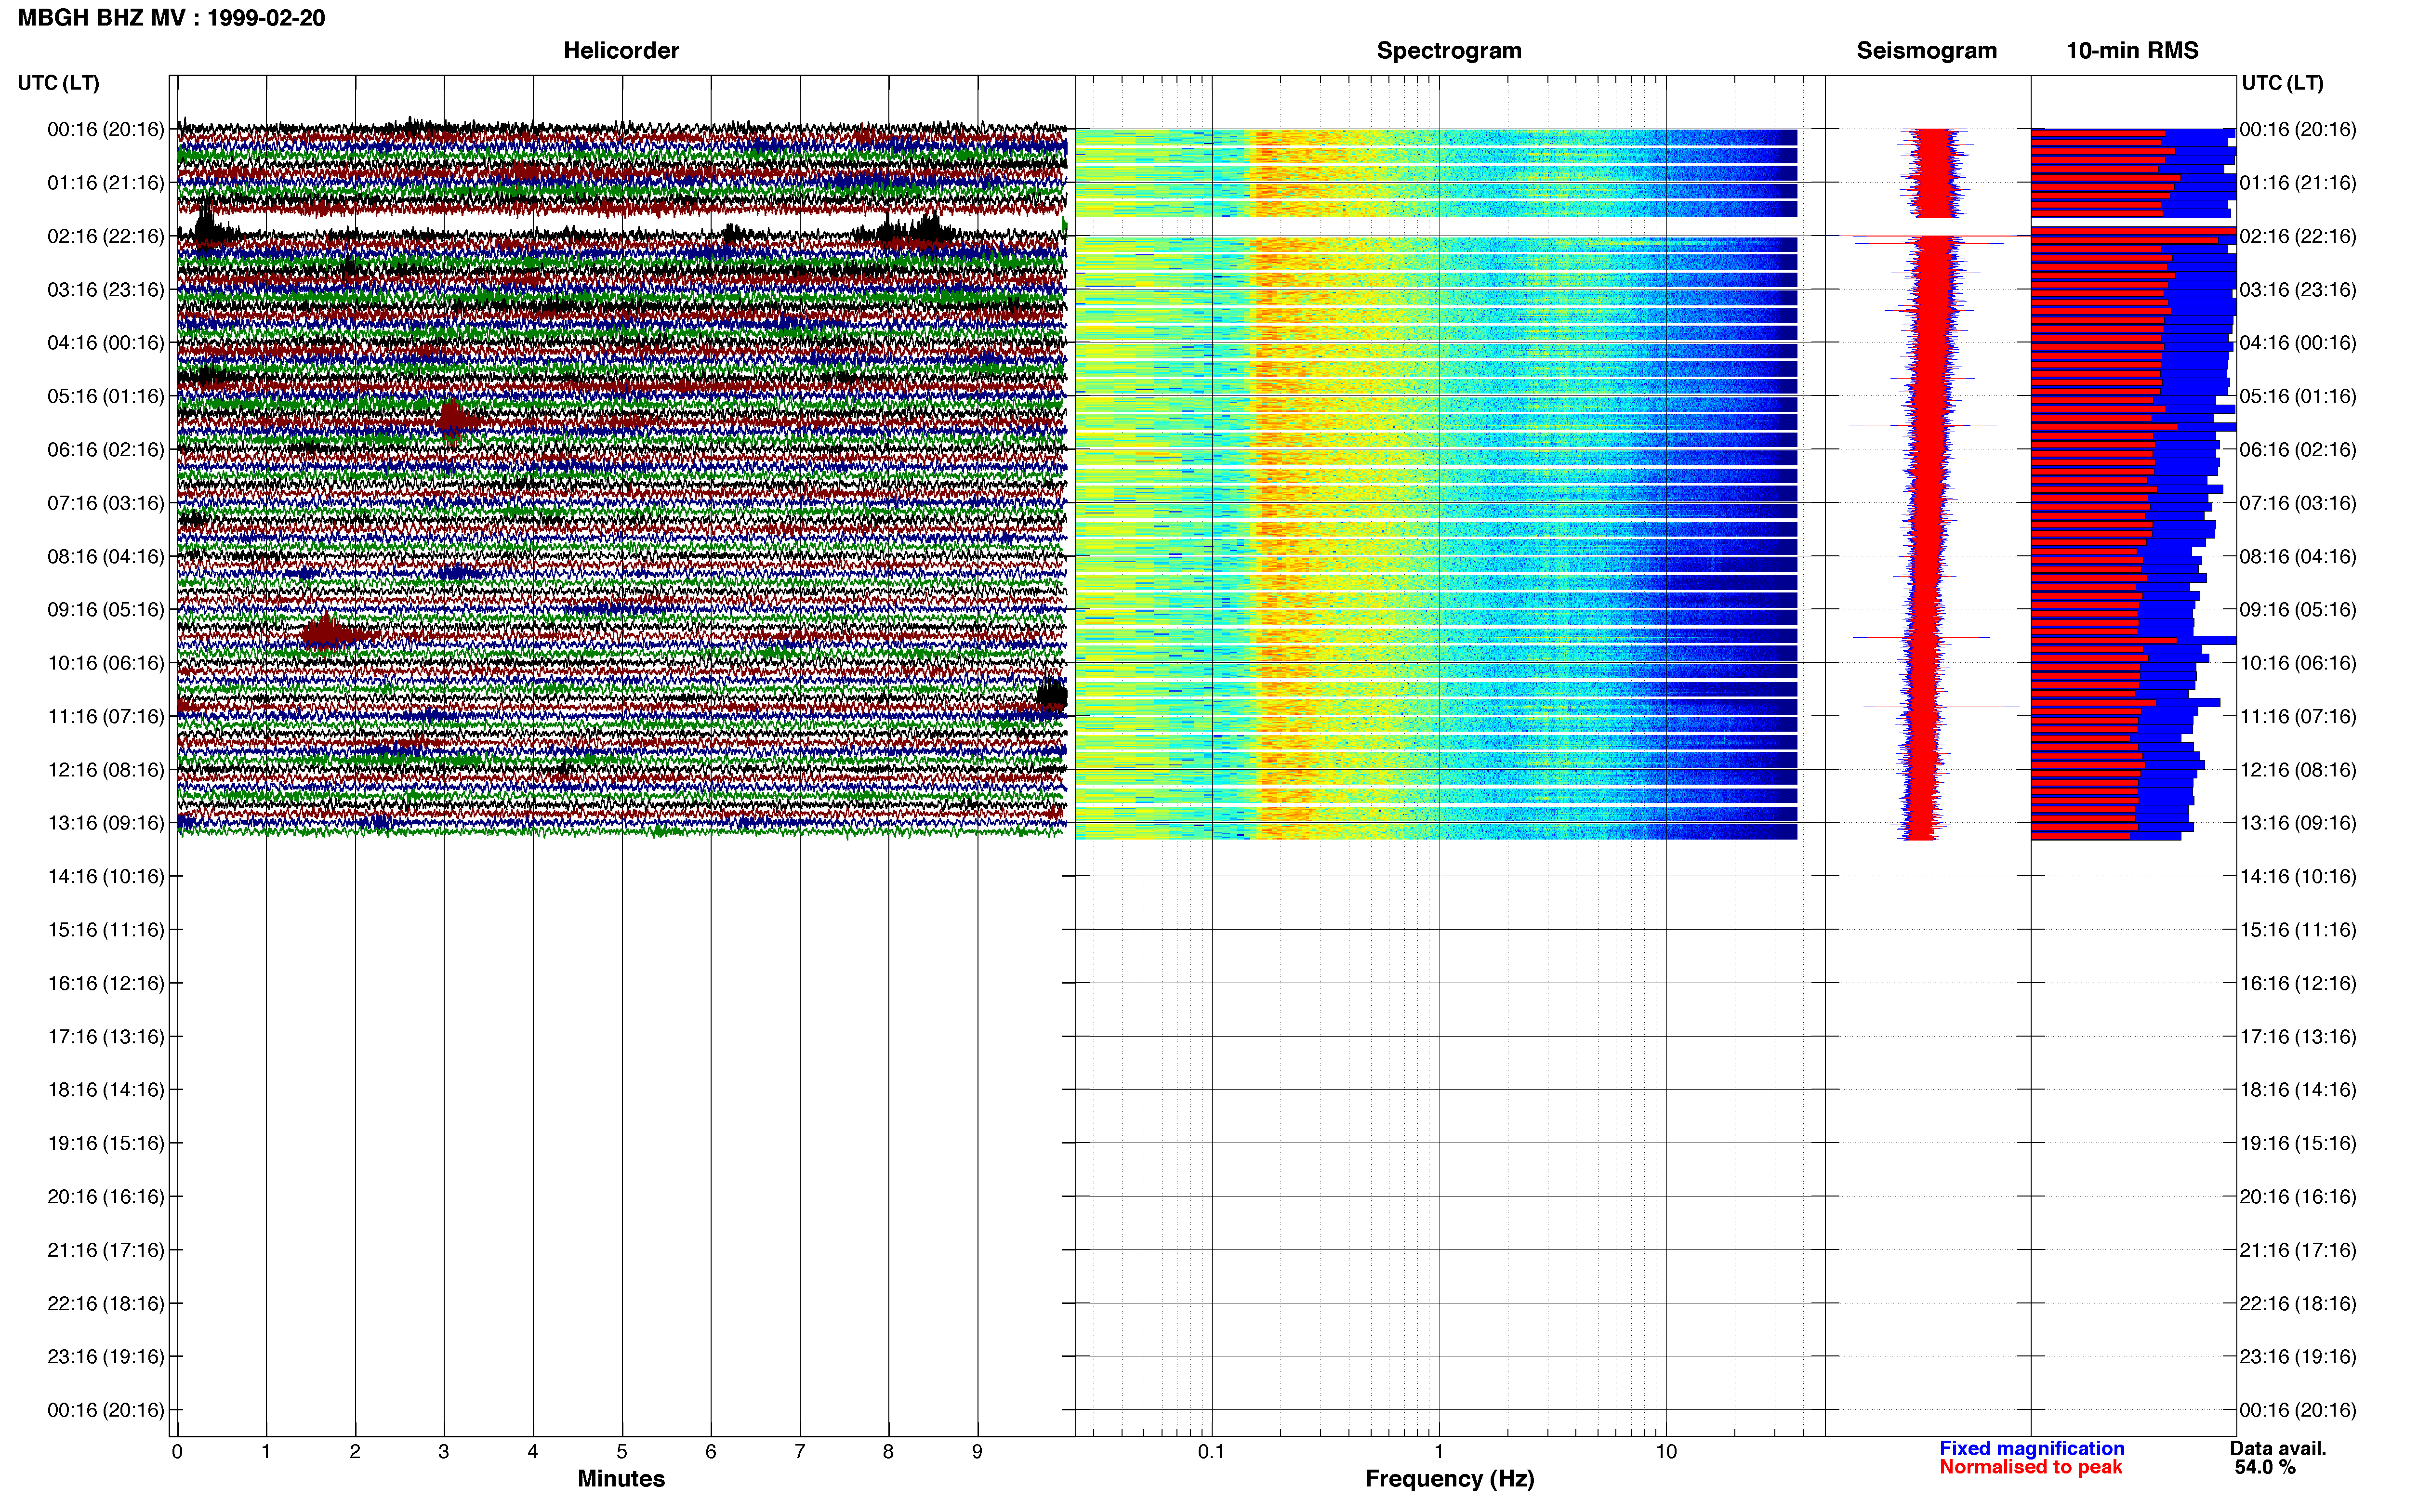Click the '54.0 %' data availability value
Screen dimensions: 2418x1512
pos(2265,1467)
